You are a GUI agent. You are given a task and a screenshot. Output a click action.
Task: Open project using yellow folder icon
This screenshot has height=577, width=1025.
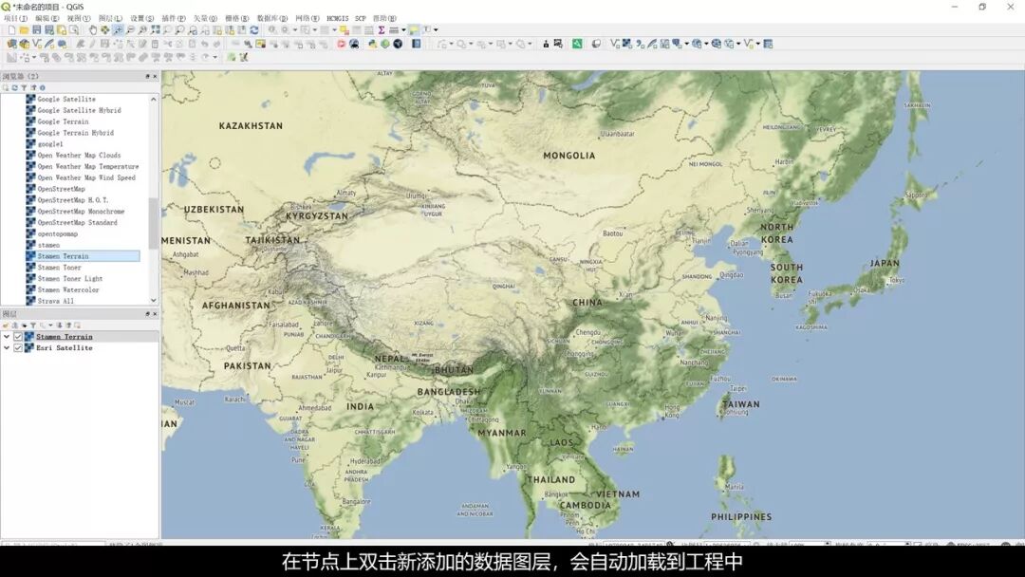pyautogui.click(x=24, y=30)
